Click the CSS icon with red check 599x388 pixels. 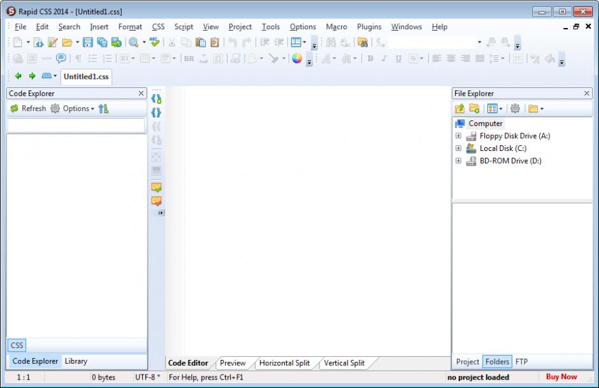coord(156,201)
